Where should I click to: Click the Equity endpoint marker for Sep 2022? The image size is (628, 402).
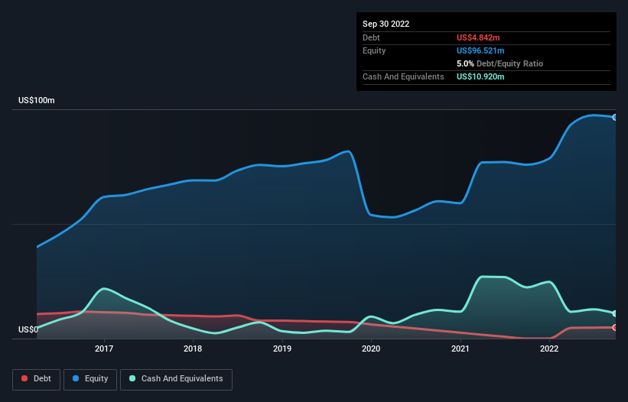[615, 117]
